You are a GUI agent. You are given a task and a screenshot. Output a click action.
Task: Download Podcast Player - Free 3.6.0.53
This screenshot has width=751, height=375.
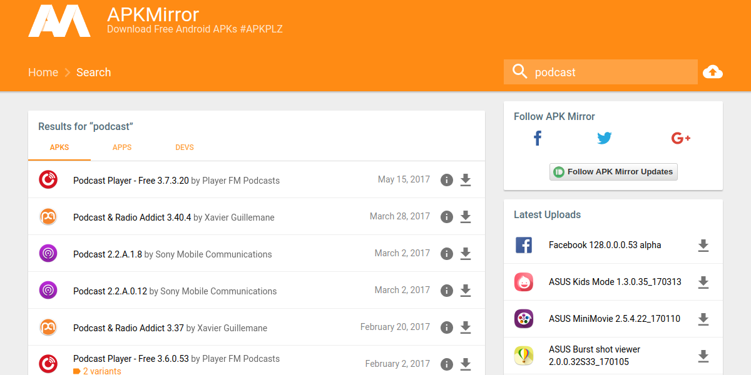(466, 364)
